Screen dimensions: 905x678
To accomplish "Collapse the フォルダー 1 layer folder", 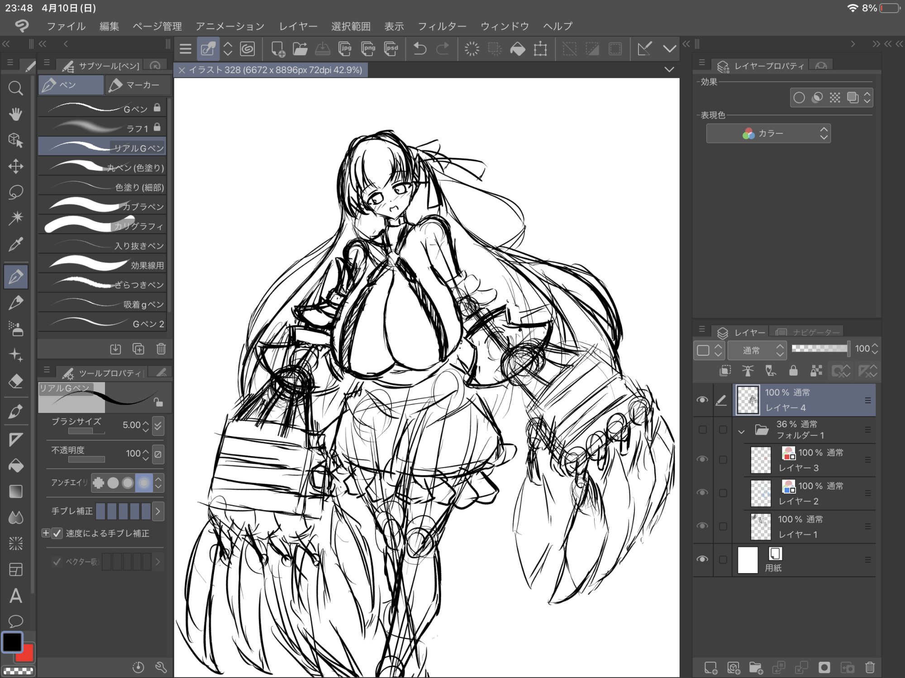I will coord(741,431).
